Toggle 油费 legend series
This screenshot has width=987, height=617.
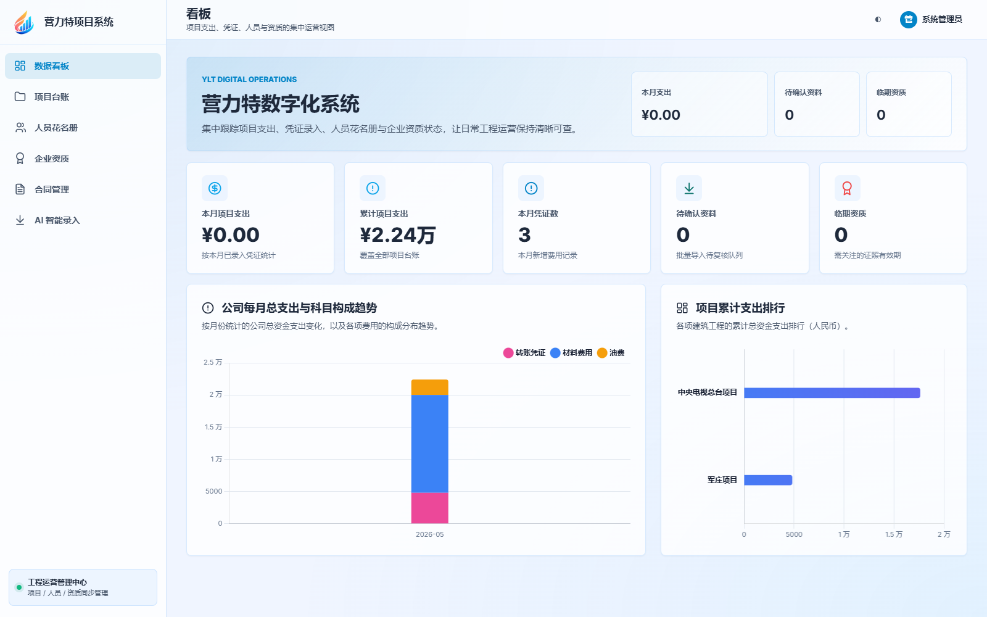point(611,353)
